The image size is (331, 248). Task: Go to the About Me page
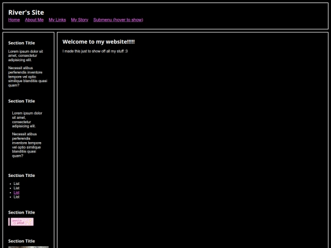(34, 20)
